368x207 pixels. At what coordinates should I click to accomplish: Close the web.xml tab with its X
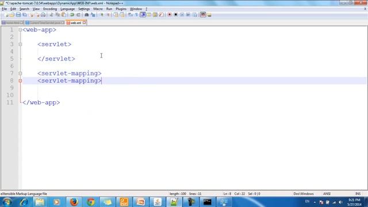[x=85, y=23]
